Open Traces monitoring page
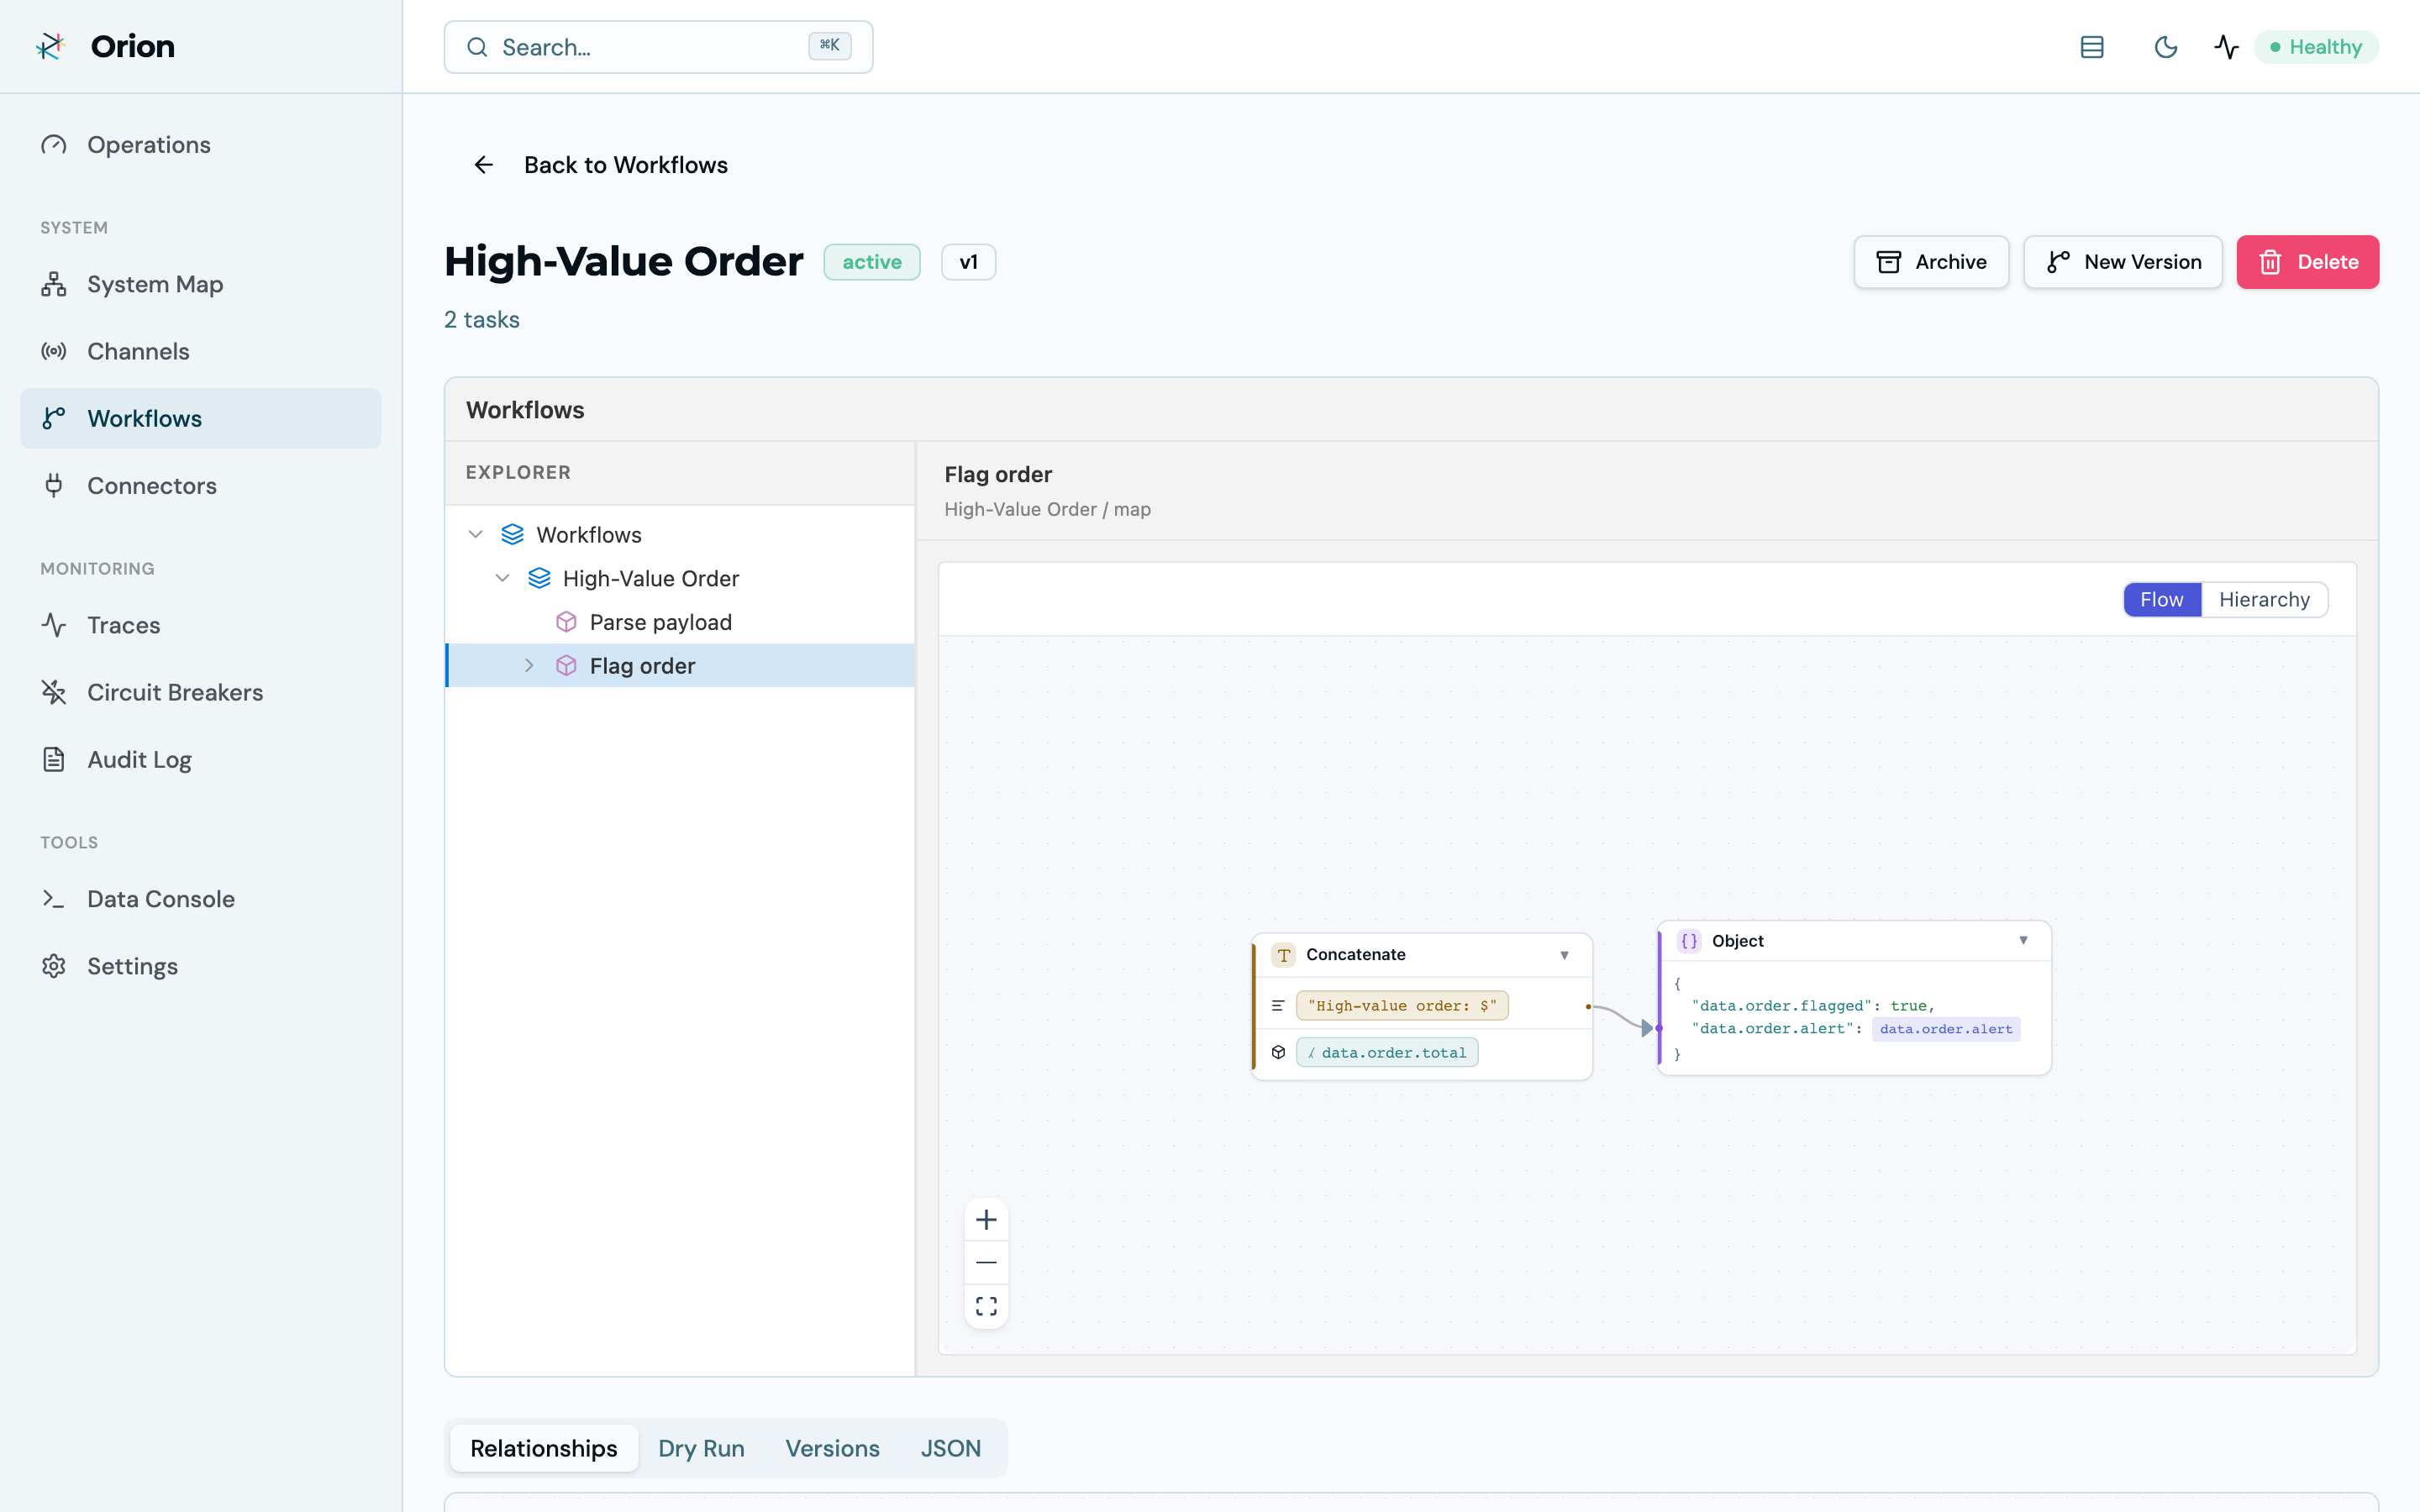The height and width of the screenshot is (1512, 2420). click(200, 625)
